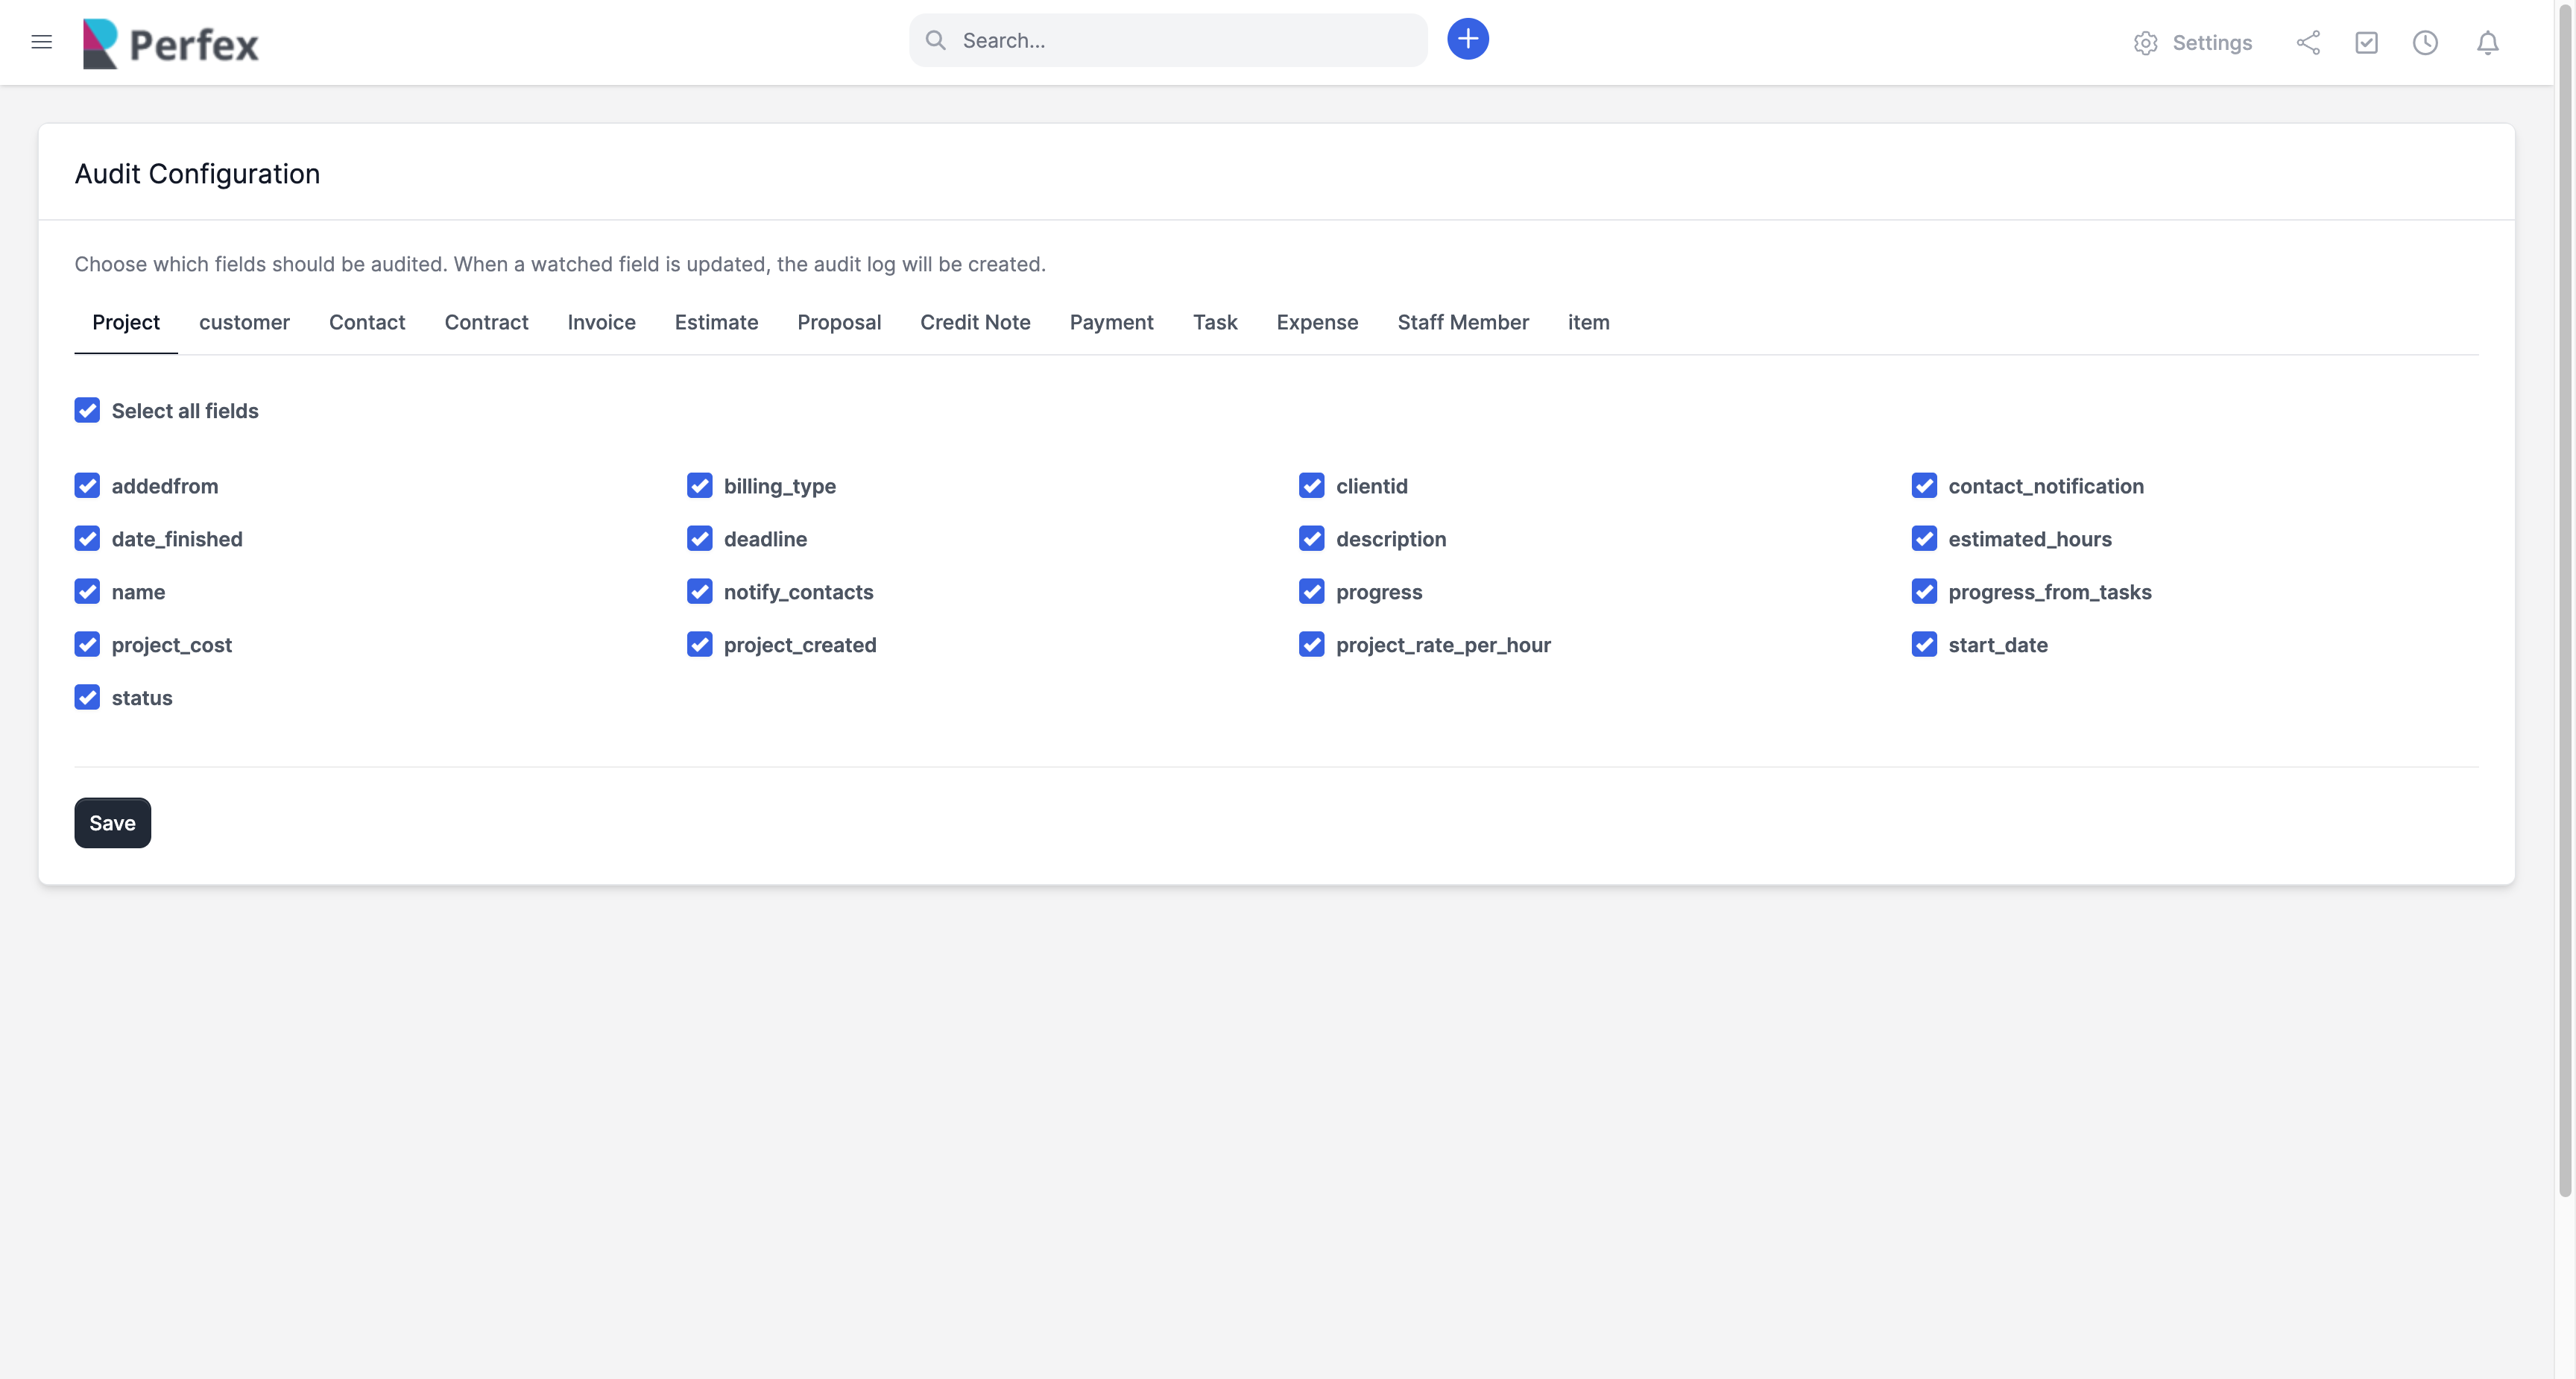The height and width of the screenshot is (1379, 2576).
Task: Disable the project_rate_per_hour field checkbox
Action: point(1311,645)
